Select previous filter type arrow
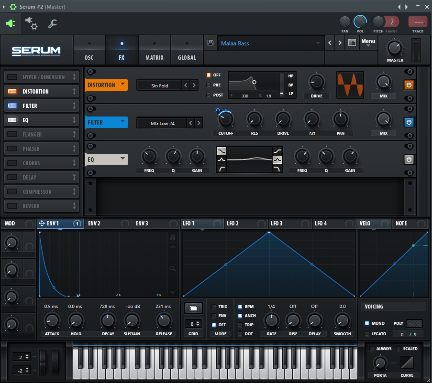The width and height of the screenshot is (432, 383). tap(191, 123)
